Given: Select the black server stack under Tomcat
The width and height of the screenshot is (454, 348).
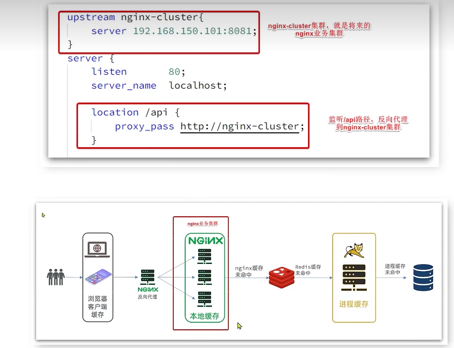Looking at the screenshot, I should pyautogui.click(x=354, y=277).
